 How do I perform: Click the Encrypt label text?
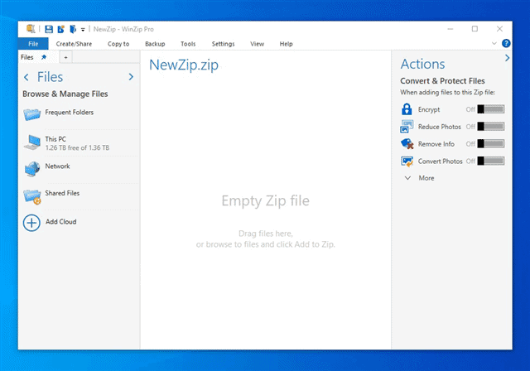429,109
